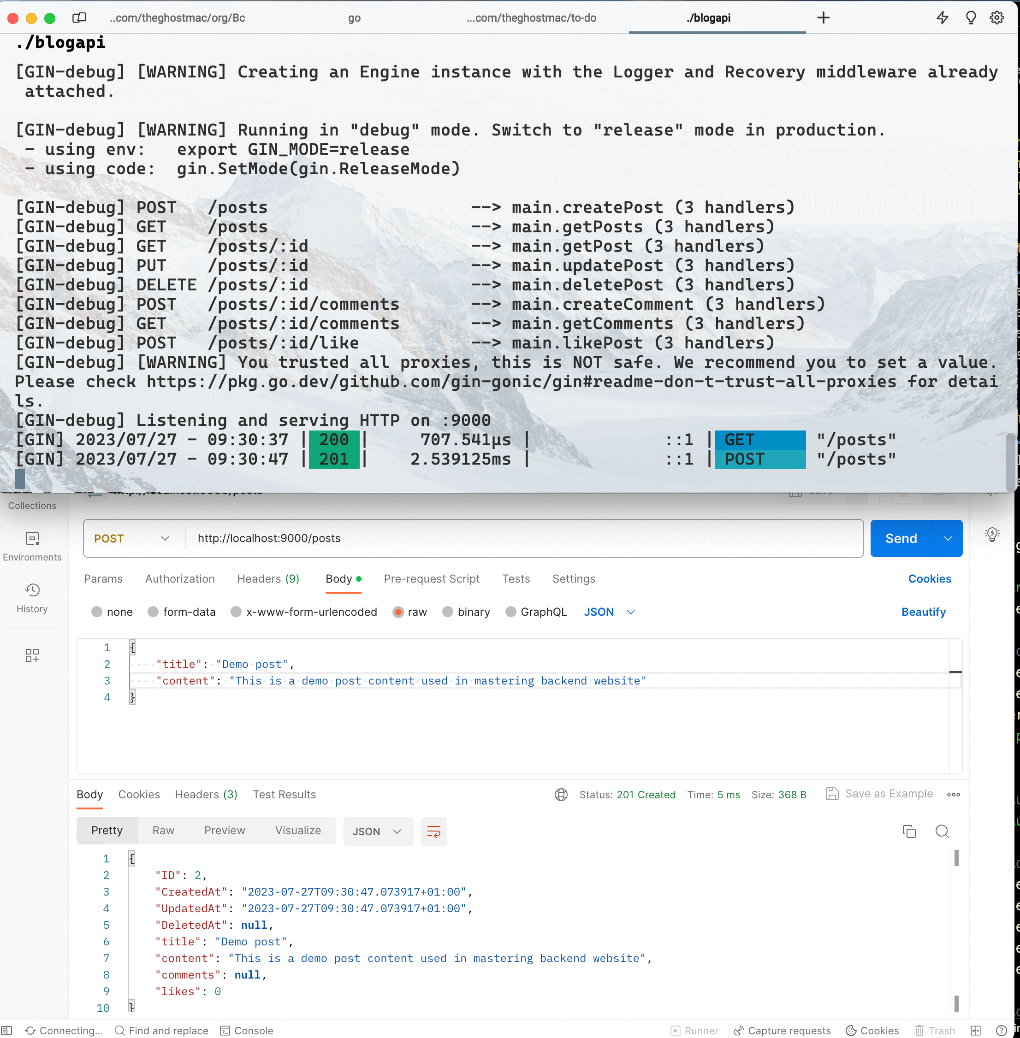Click the Beautify link

[x=923, y=612]
